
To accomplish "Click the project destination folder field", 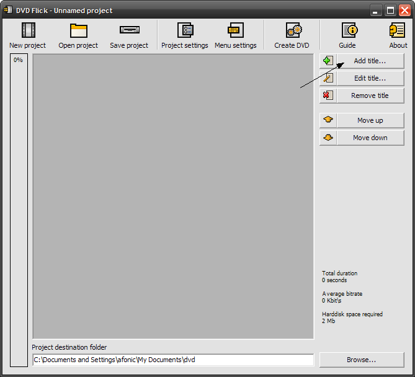I will tap(173, 360).
